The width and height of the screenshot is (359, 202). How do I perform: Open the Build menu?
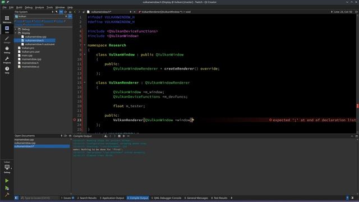19,7
